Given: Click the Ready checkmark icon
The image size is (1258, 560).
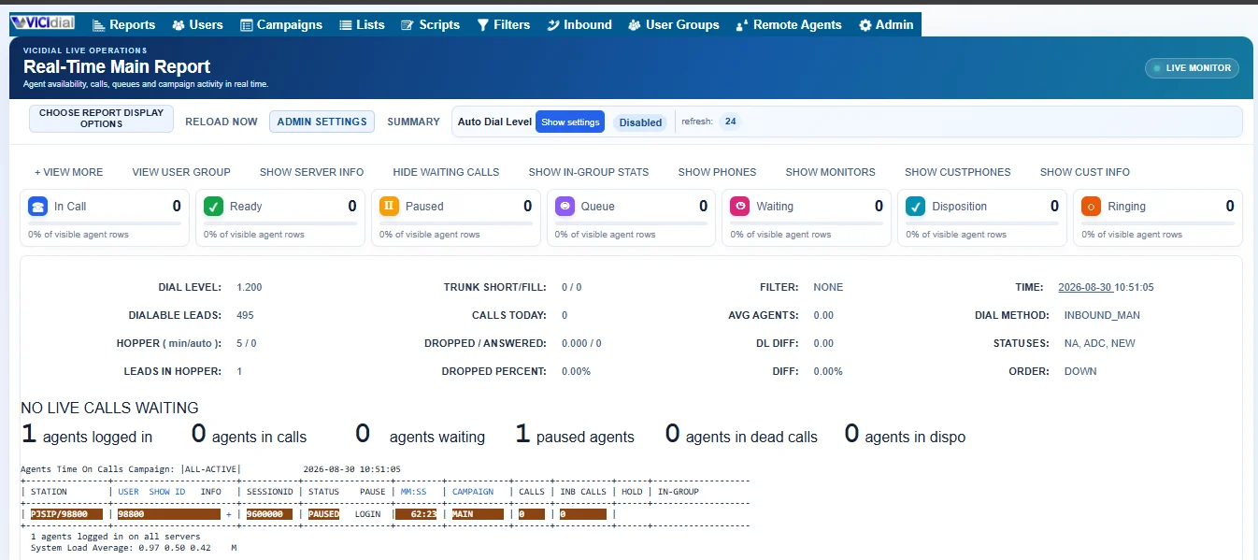Looking at the screenshot, I should pos(213,207).
